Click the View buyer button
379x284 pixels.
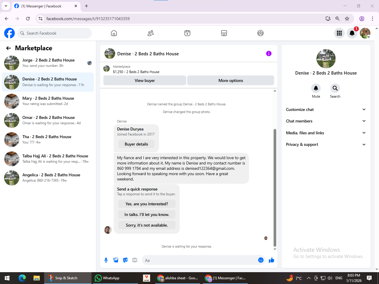click(x=145, y=80)
